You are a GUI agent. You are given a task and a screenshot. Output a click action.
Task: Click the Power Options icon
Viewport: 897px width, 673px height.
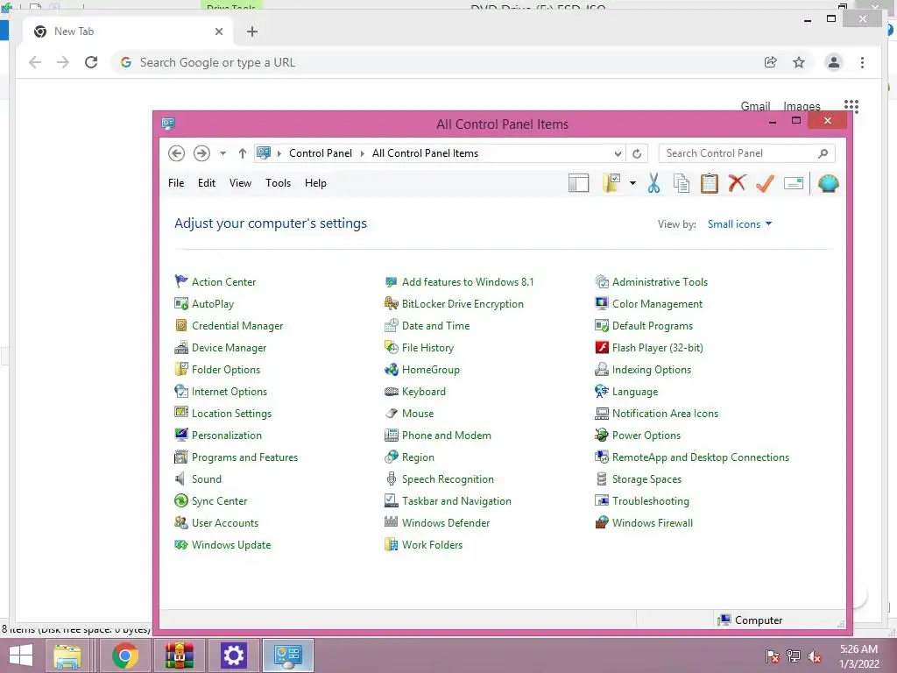(x=602, y=435)
